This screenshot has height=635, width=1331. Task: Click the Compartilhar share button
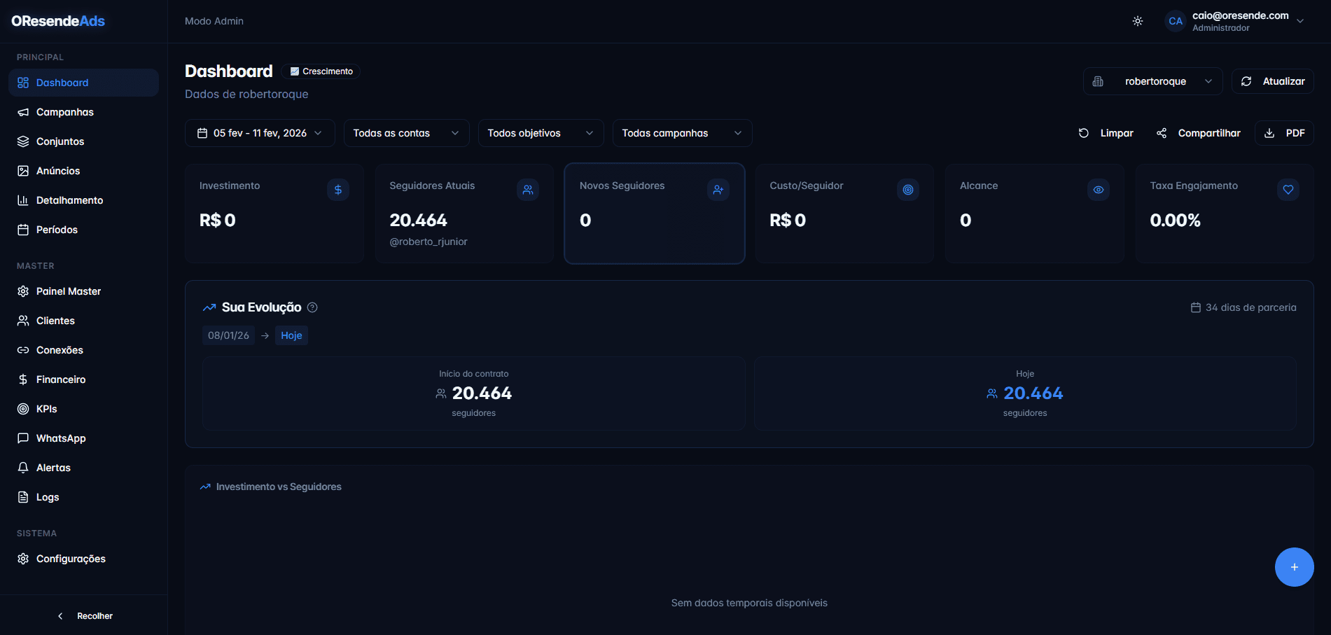1198,133
